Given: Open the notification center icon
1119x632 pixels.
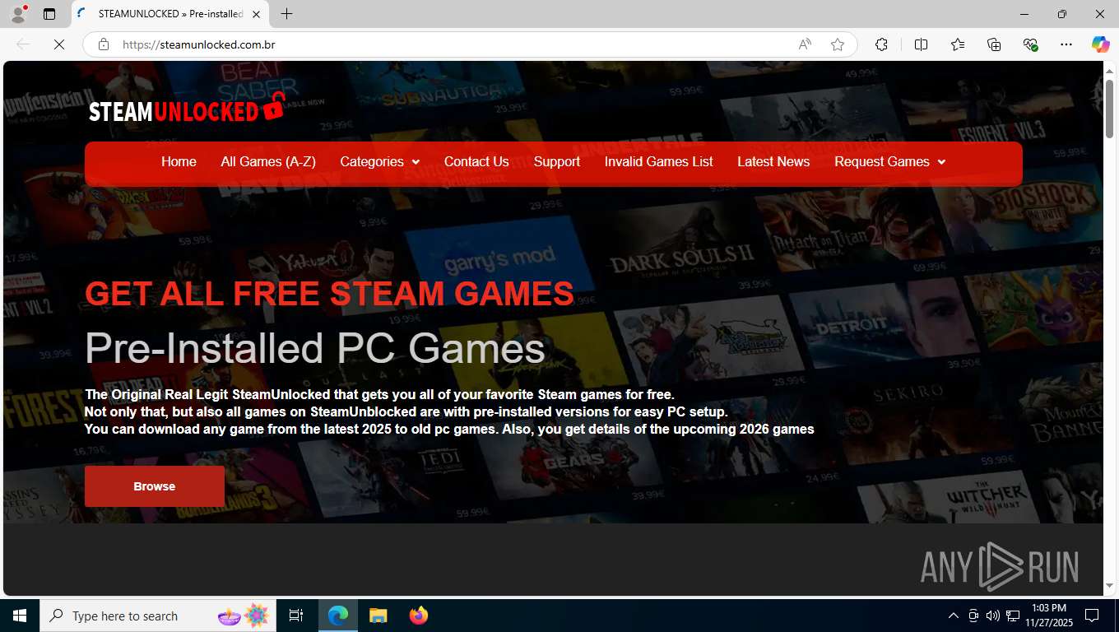Looking at the screenshot, I should click(1092, 616).
